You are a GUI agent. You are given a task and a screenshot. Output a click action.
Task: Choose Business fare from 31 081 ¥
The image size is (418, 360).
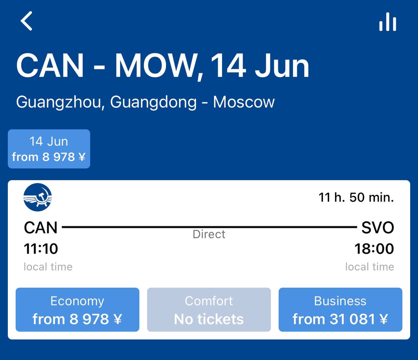(340, 310)
